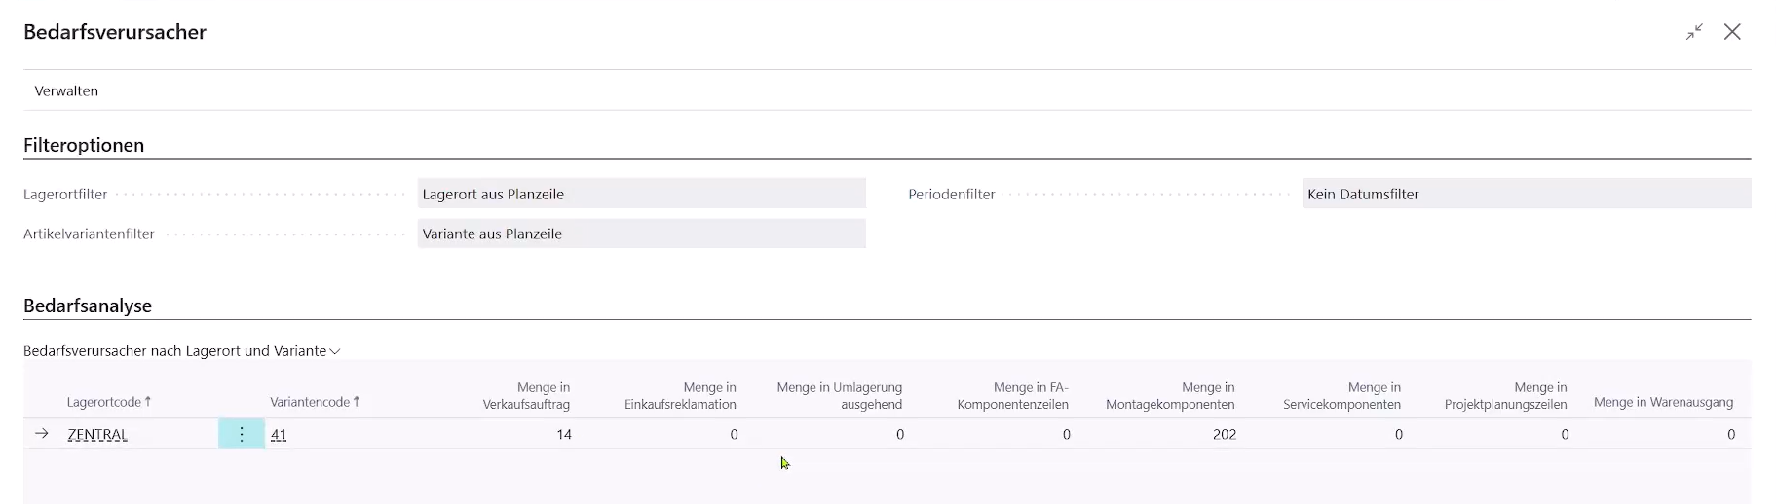Click the Menge in Warenausgang column header
Viewport: 1776px width, 504px height.
[x=1662, y=402]
